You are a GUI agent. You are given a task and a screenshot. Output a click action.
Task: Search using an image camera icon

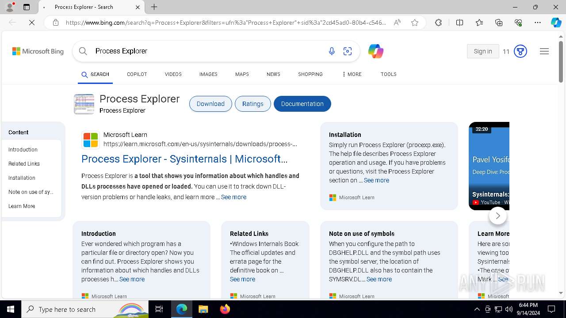(348, 51)
